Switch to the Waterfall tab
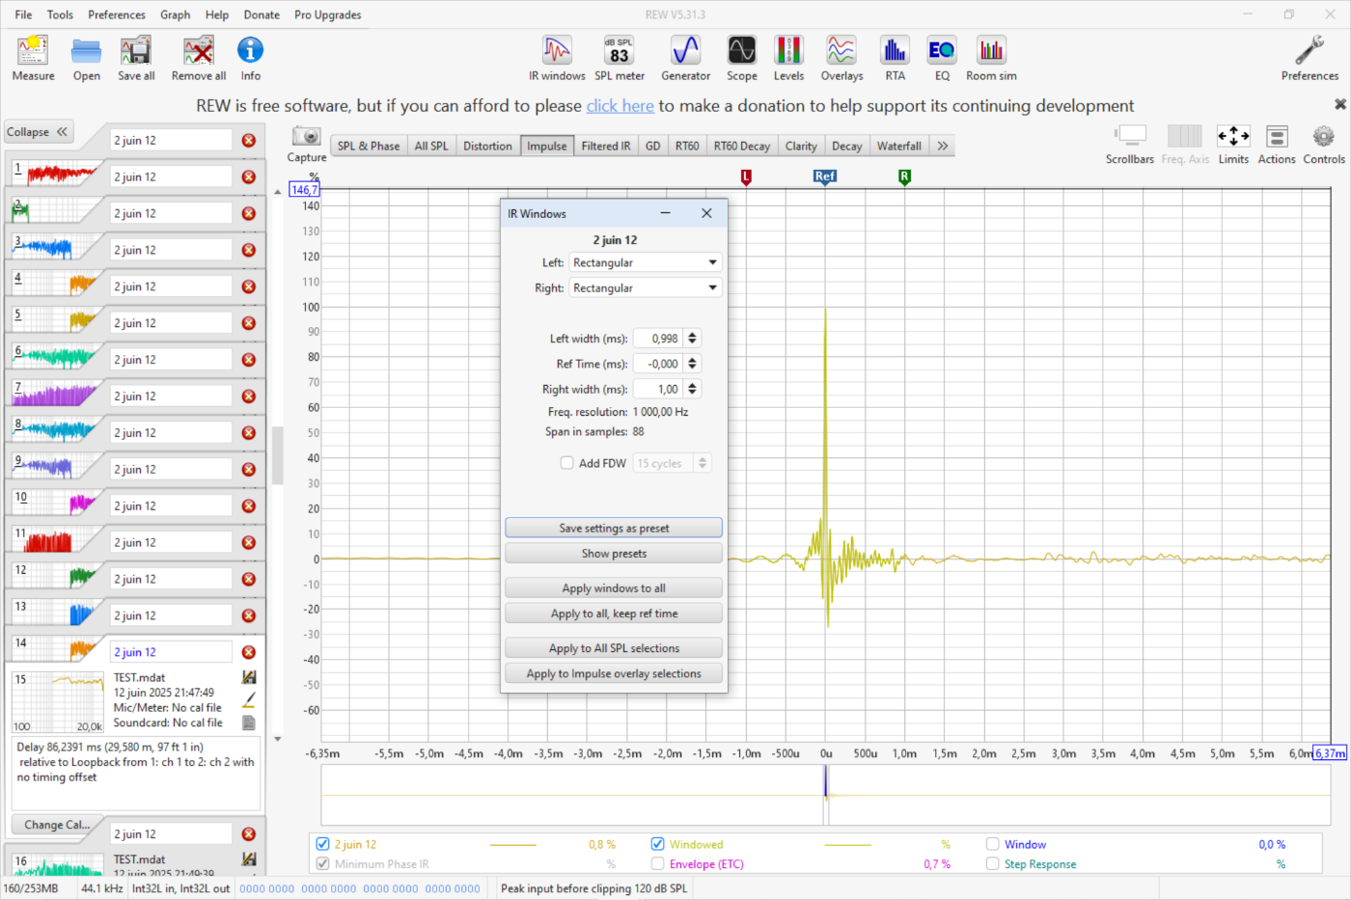The image size is (1351, 900). click(898, 147)
